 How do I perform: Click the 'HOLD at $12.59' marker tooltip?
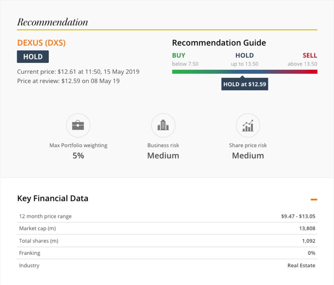click(244, 84)
